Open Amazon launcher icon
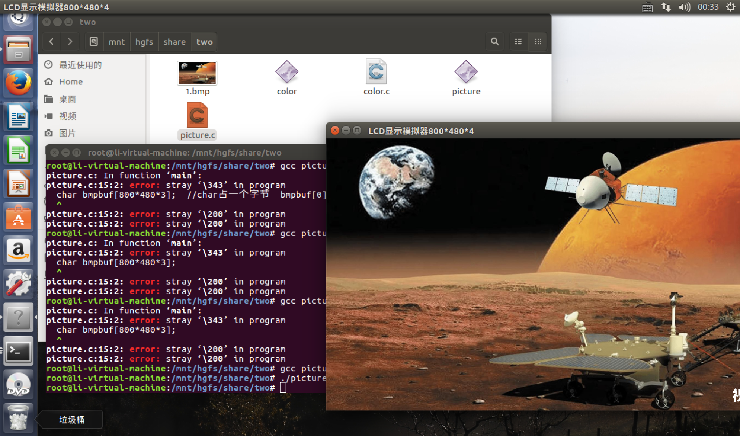This screenshot has height=436, width=740. 18,250
